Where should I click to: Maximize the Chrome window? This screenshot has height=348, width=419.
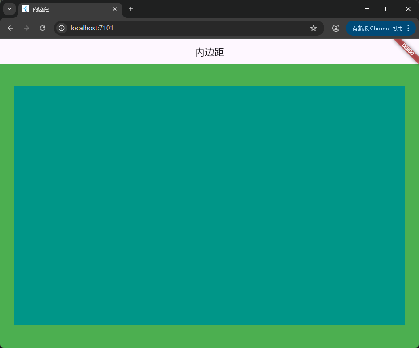[x=388, y=9]
